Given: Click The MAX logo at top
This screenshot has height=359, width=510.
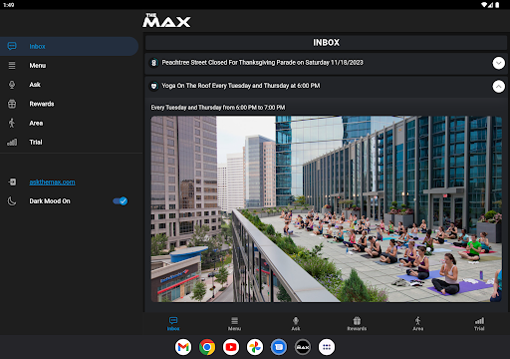Looking at the screenshot, I should 166,20.
